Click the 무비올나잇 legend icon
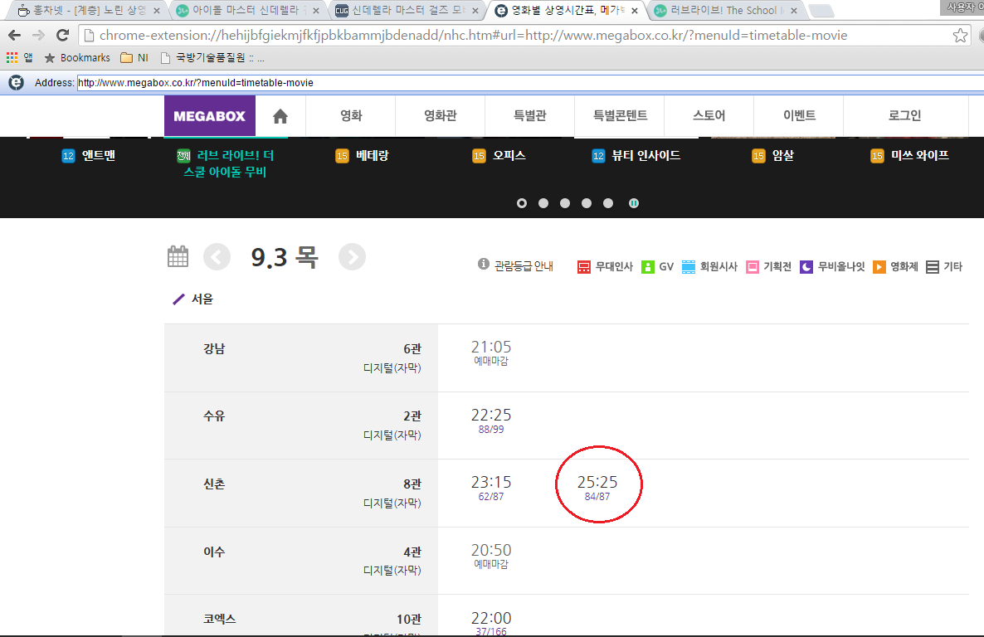This screenshot has height=637, width=984. (x=806, y=267)
